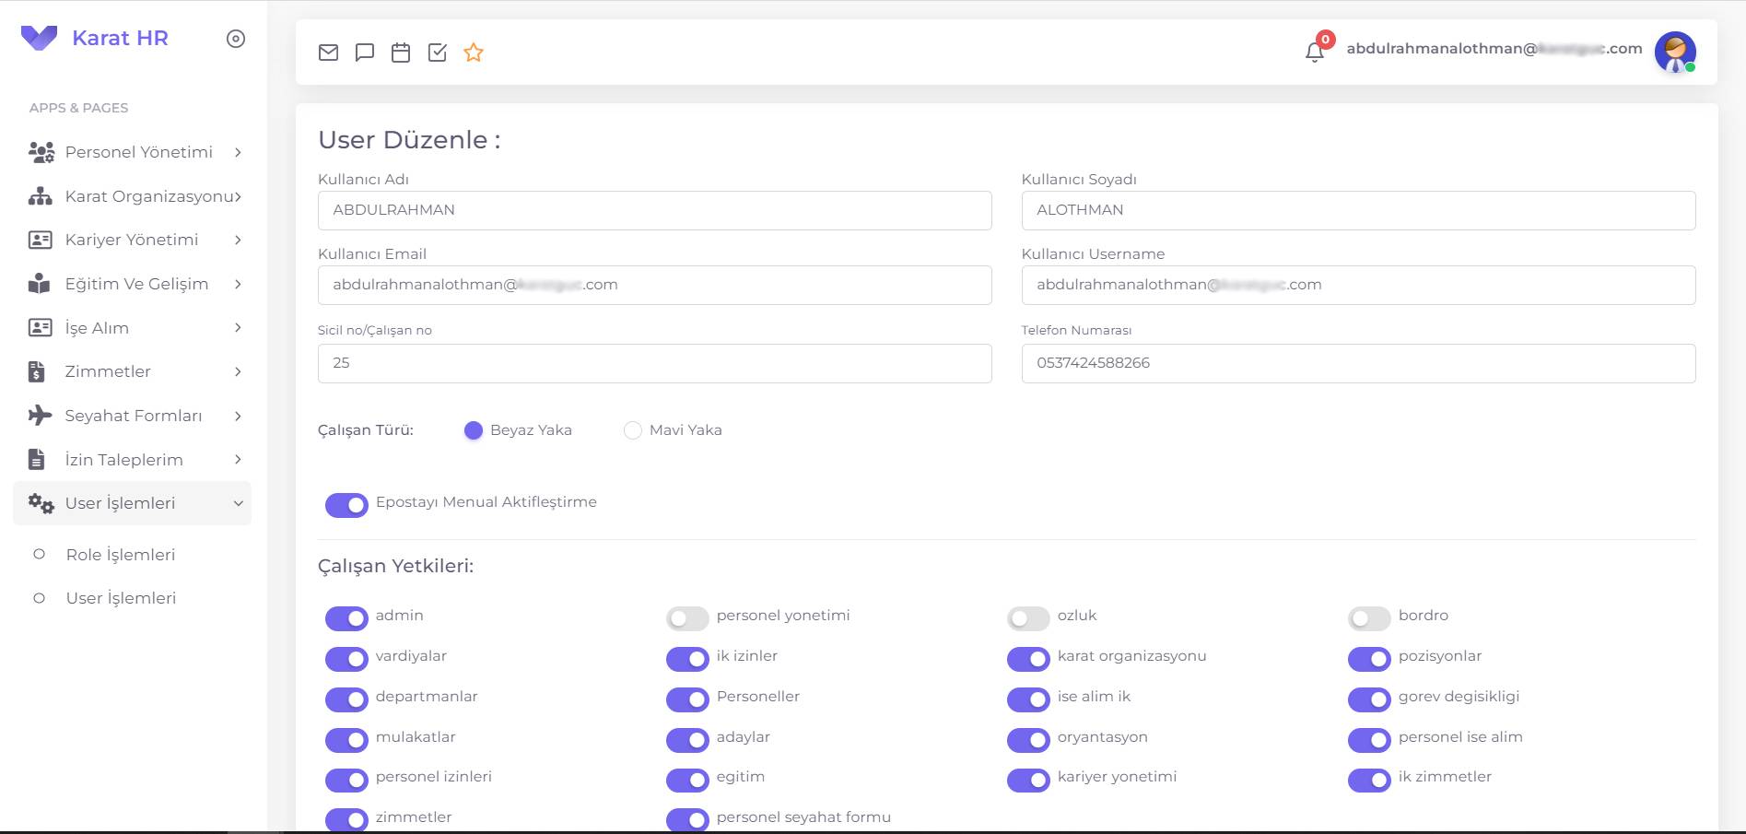Open the calendar icon in the top toolbar

401,53
